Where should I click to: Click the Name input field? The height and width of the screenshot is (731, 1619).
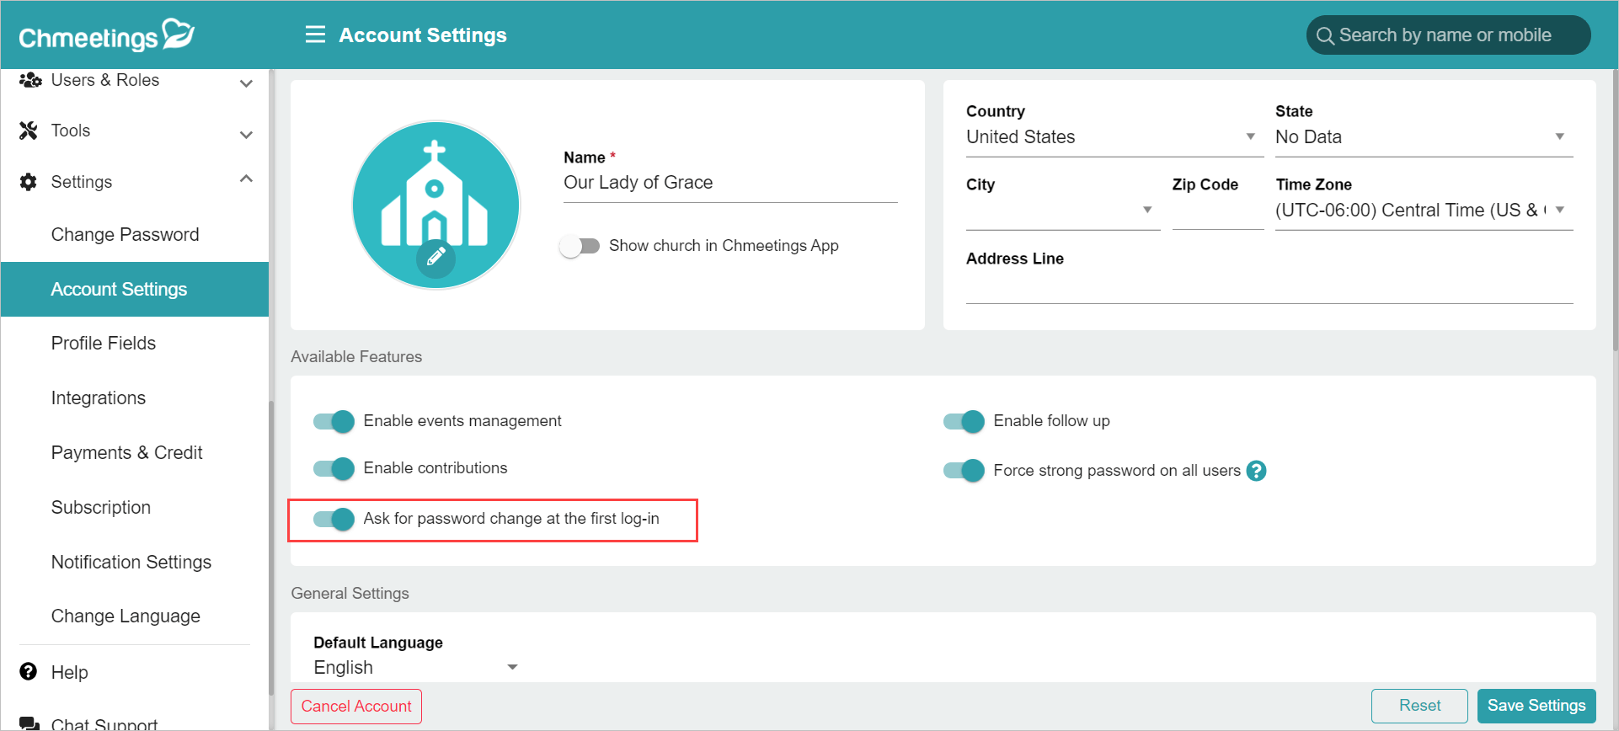pos(730,184)
